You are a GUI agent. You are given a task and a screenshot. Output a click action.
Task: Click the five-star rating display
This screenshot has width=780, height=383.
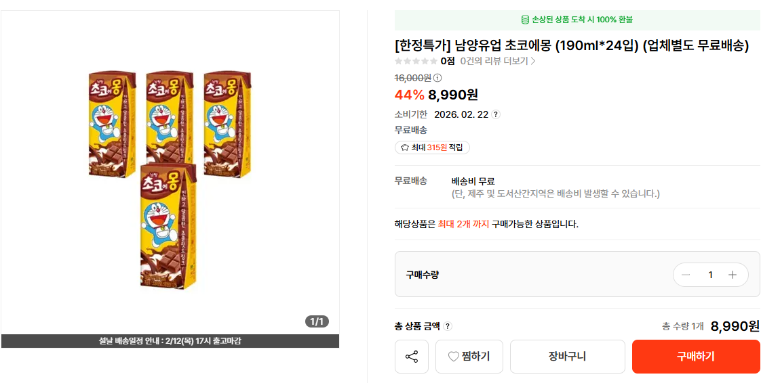tap(416, 61)
